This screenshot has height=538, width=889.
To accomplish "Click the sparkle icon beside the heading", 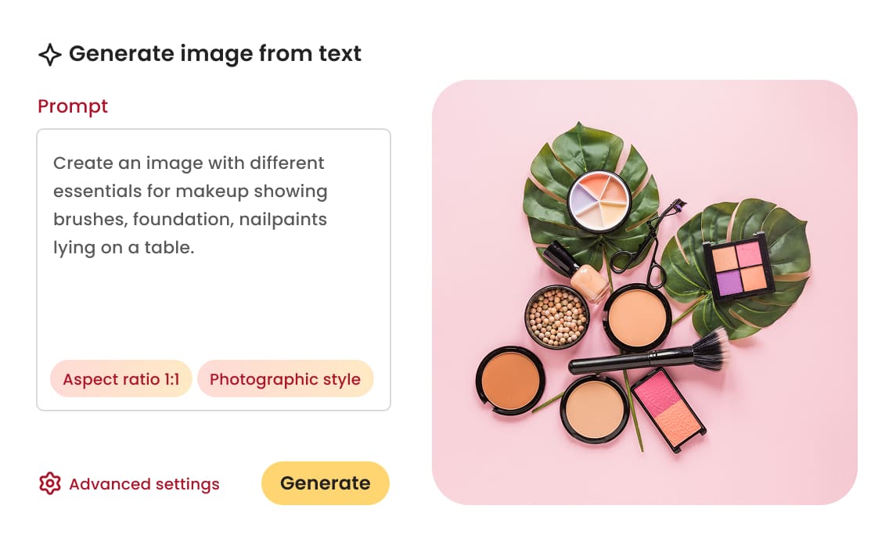I will click(49, 55).
